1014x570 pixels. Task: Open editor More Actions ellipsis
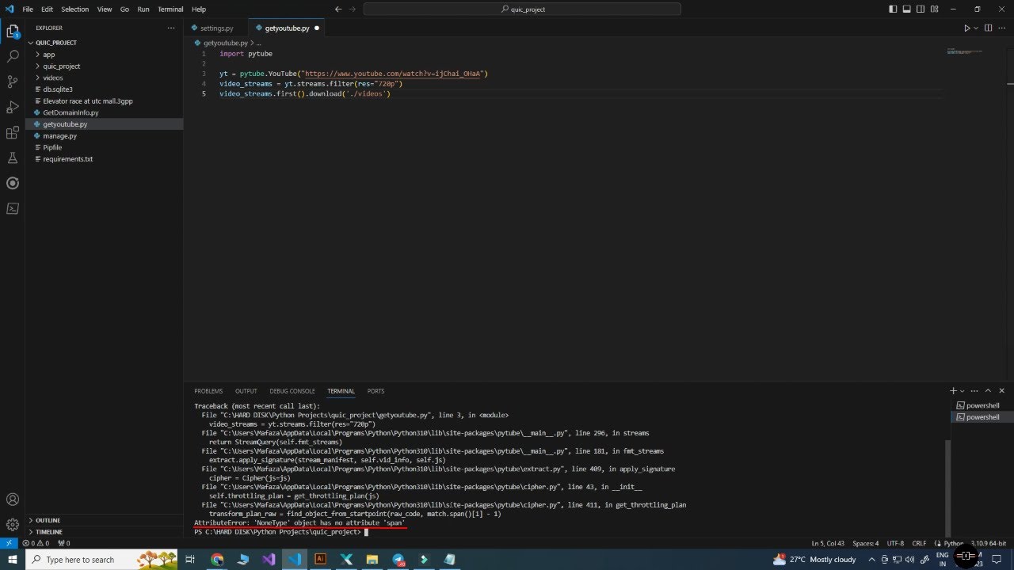click(1002, 28)
